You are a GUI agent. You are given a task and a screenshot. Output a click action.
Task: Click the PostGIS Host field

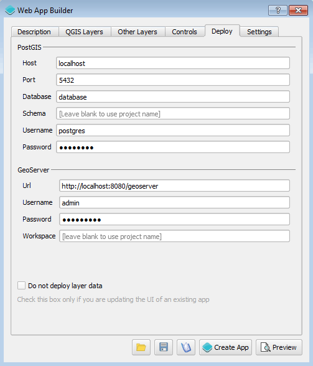pyautogui.click(x=173, y=63)
